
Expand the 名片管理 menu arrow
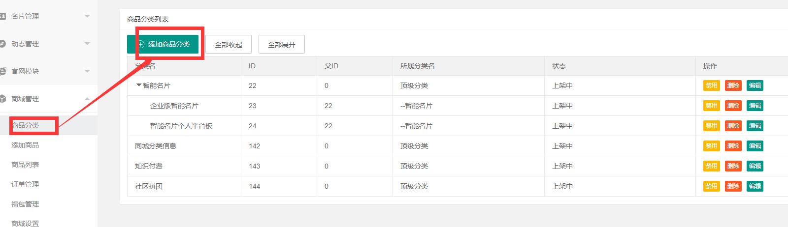pyautogui.click(x=87, y=16)
